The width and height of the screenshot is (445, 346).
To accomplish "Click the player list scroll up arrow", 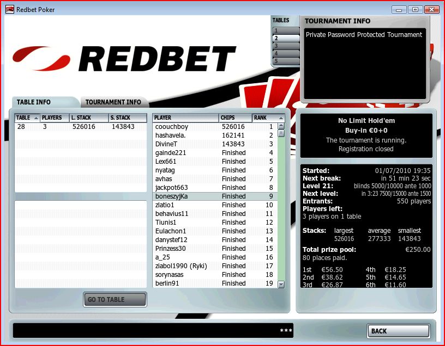I will tap(281, 126).
